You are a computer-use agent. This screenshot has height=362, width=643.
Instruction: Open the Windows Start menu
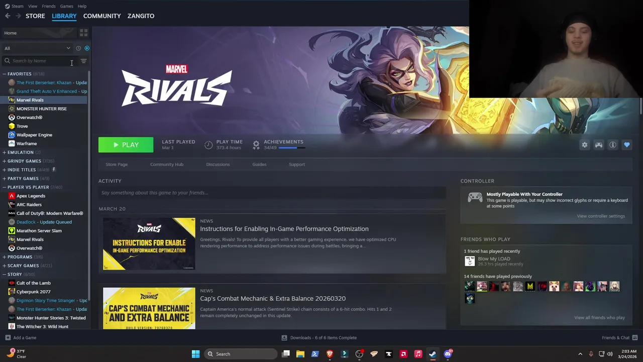pos(195,354)
